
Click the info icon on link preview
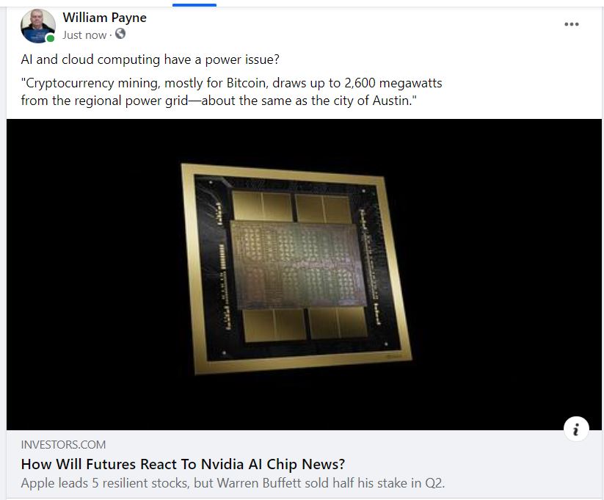pyautogui.click(x=576, y=429)
